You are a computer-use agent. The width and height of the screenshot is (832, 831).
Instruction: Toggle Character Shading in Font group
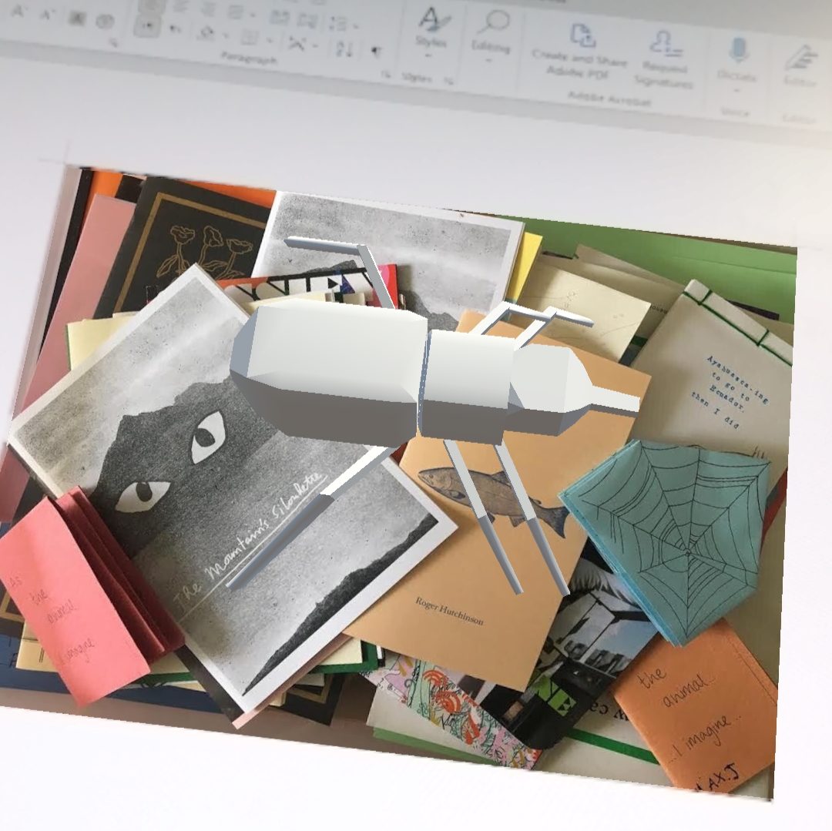pyautogui.click(x=76, y=18)
